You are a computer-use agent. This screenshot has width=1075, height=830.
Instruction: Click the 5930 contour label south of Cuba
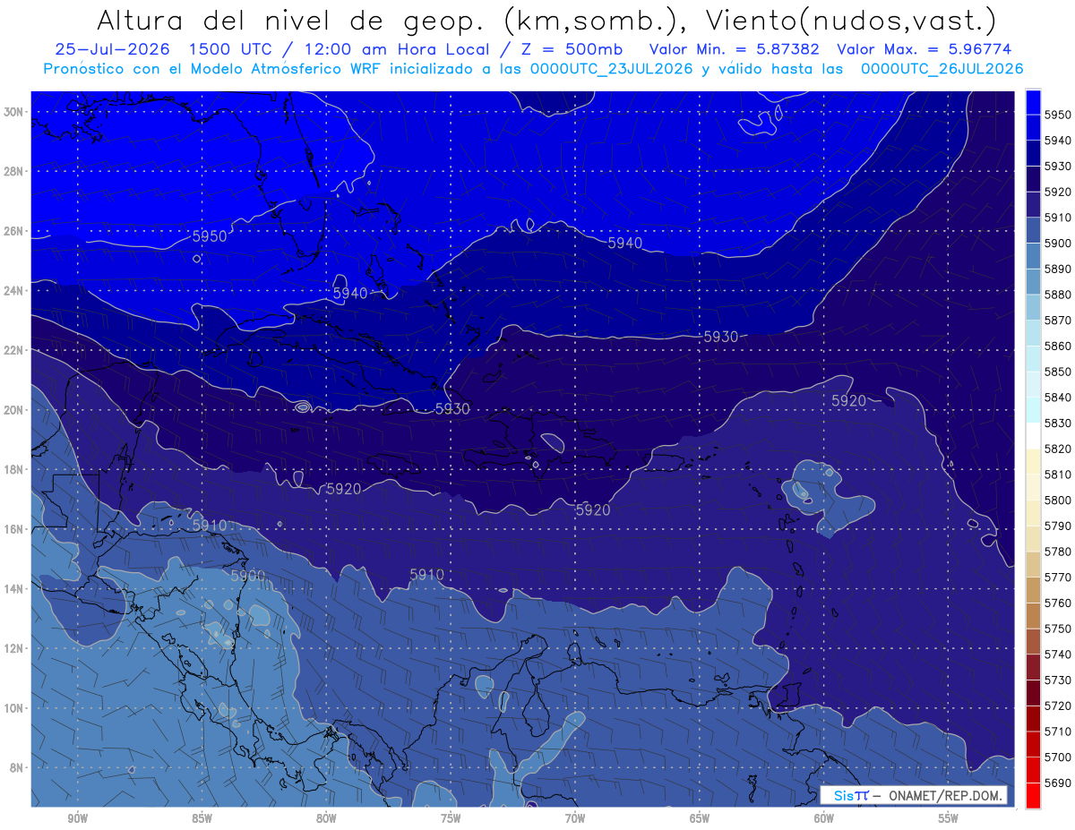[452, 408]
